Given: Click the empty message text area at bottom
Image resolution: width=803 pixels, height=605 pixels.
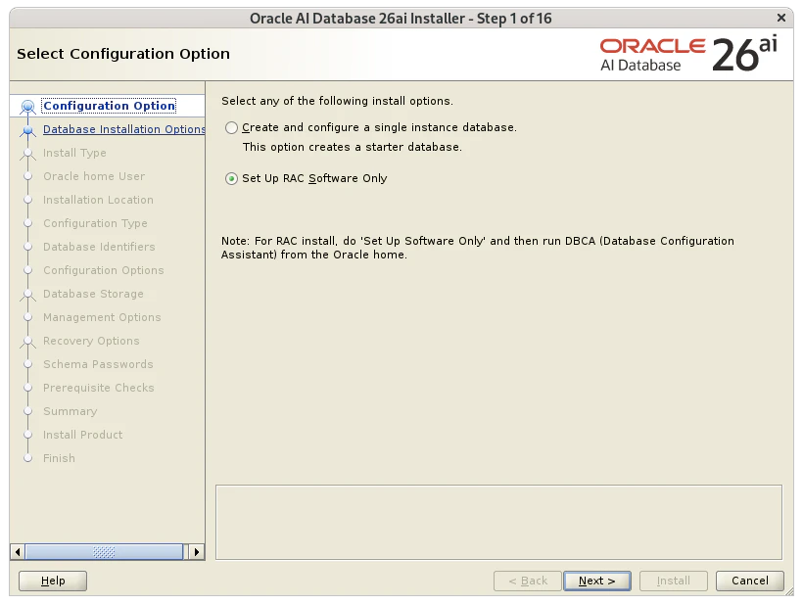Looking at the screenshot, I should (x=498, y=523).
